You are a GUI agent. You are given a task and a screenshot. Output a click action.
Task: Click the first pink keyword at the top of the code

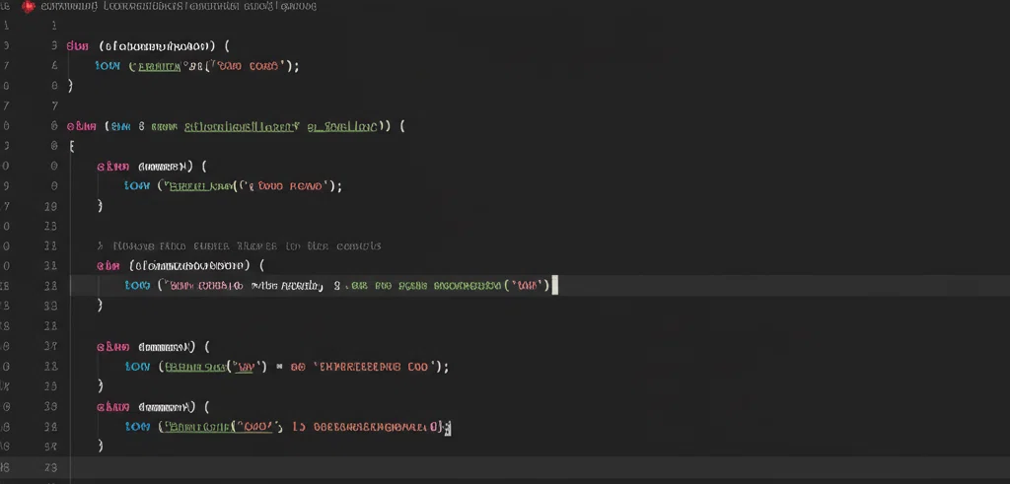click(77, 46)
